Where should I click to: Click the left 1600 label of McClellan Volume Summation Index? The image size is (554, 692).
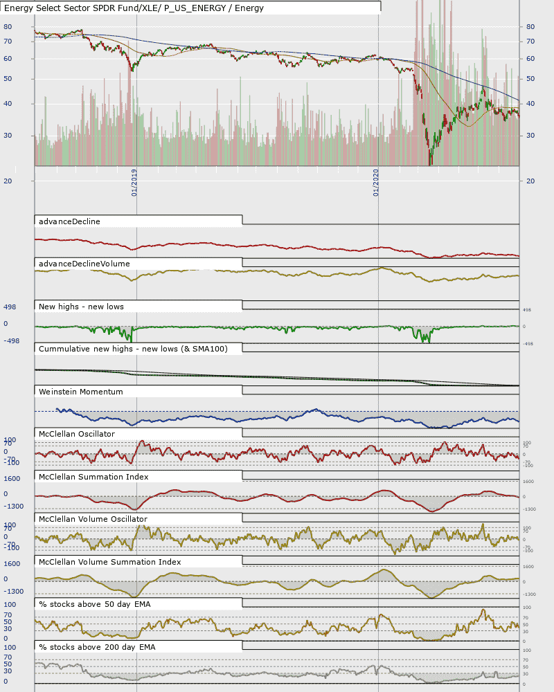[x=12, y=564]
